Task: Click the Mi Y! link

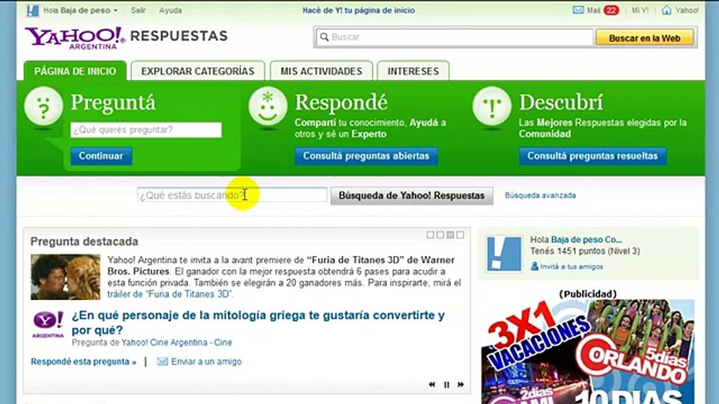Action: (x=640, y=10)
